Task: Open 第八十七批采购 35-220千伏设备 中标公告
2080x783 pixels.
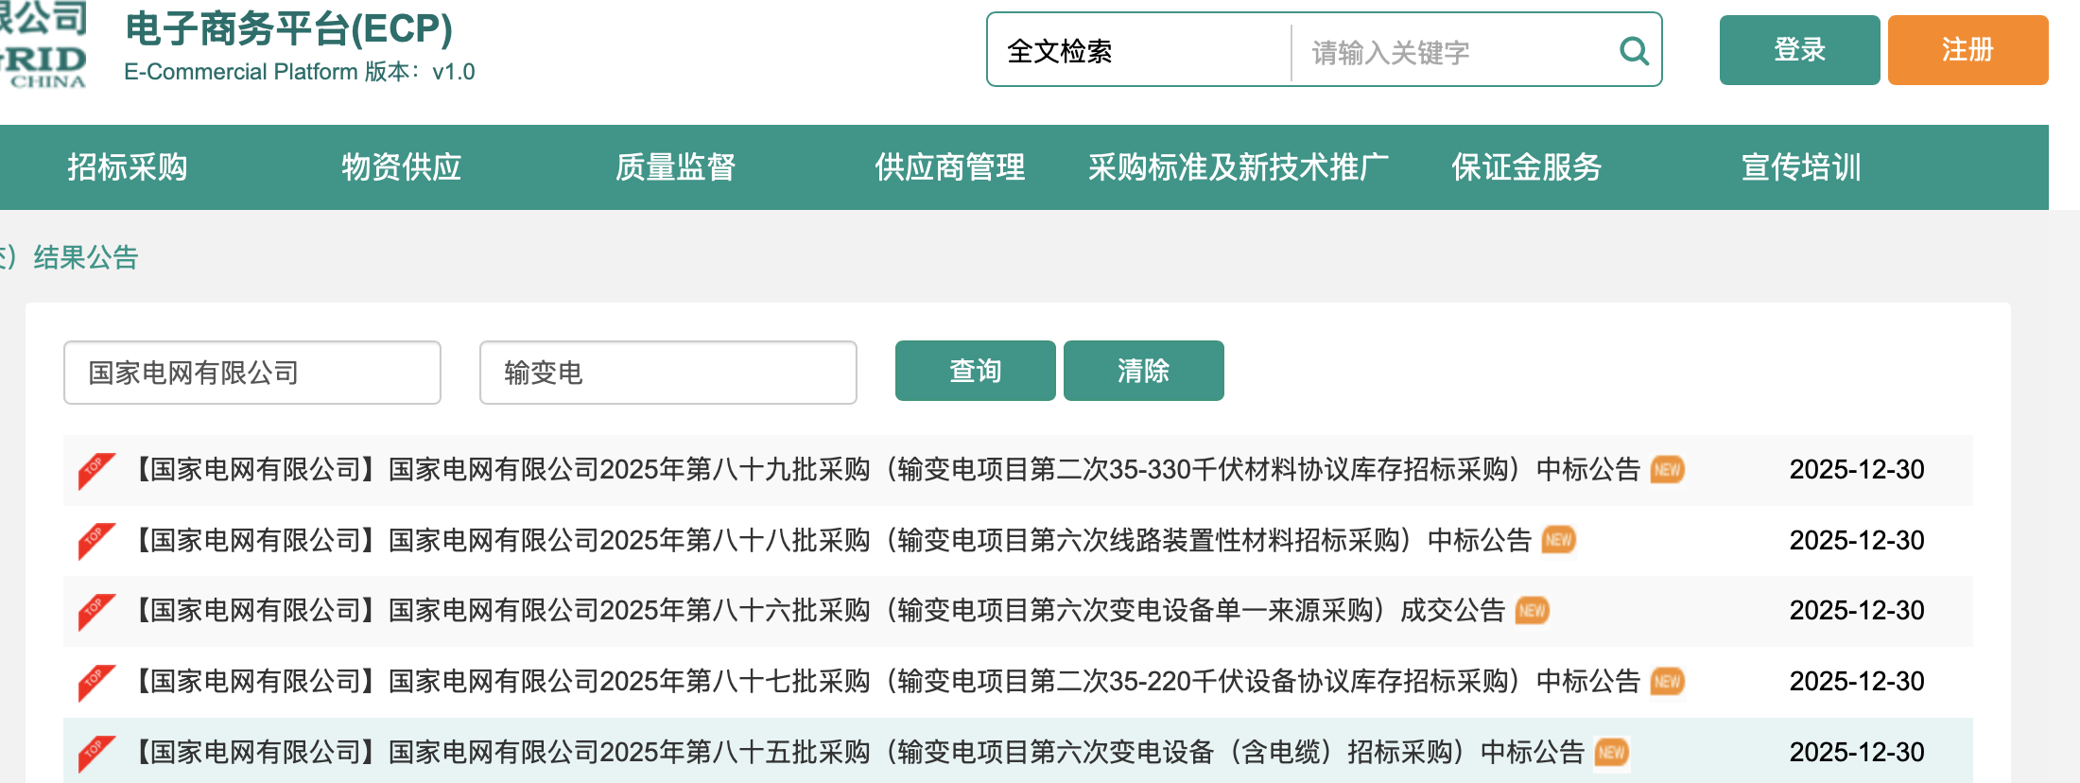Action: (x=885, y=682)
